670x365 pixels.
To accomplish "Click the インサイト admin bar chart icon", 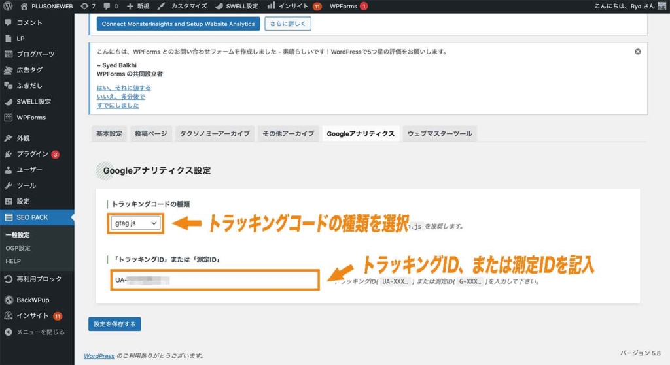I will 271,5.
